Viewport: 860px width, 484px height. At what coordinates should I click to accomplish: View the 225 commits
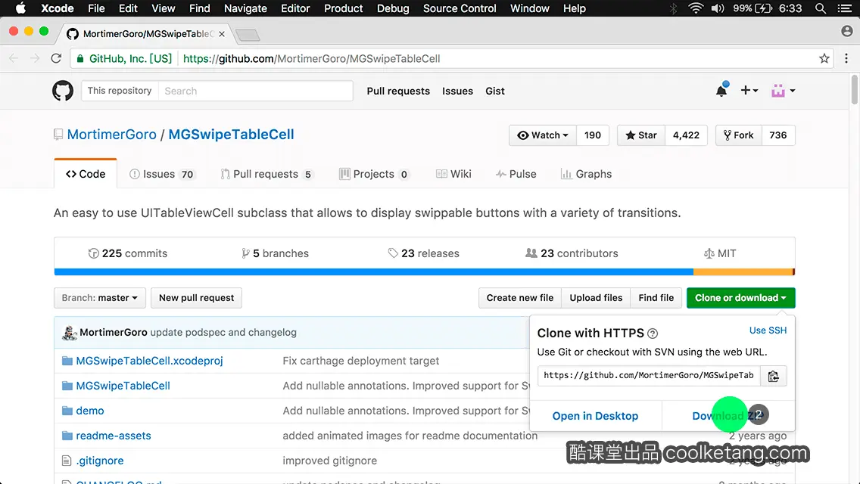(128, 253)
